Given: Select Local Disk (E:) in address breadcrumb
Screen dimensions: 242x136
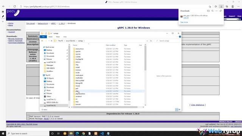Looking at the screenshot, I should [x=70, y=41].
